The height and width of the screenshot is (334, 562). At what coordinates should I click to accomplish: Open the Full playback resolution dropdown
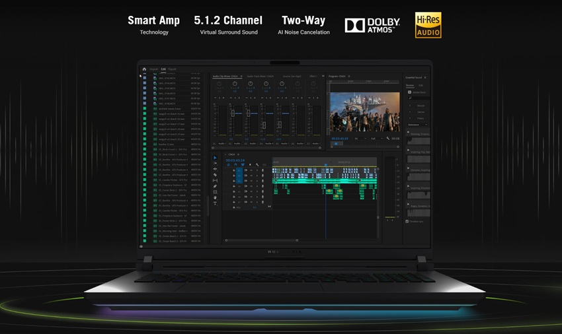pyautogui.click(x=376, y=139)
